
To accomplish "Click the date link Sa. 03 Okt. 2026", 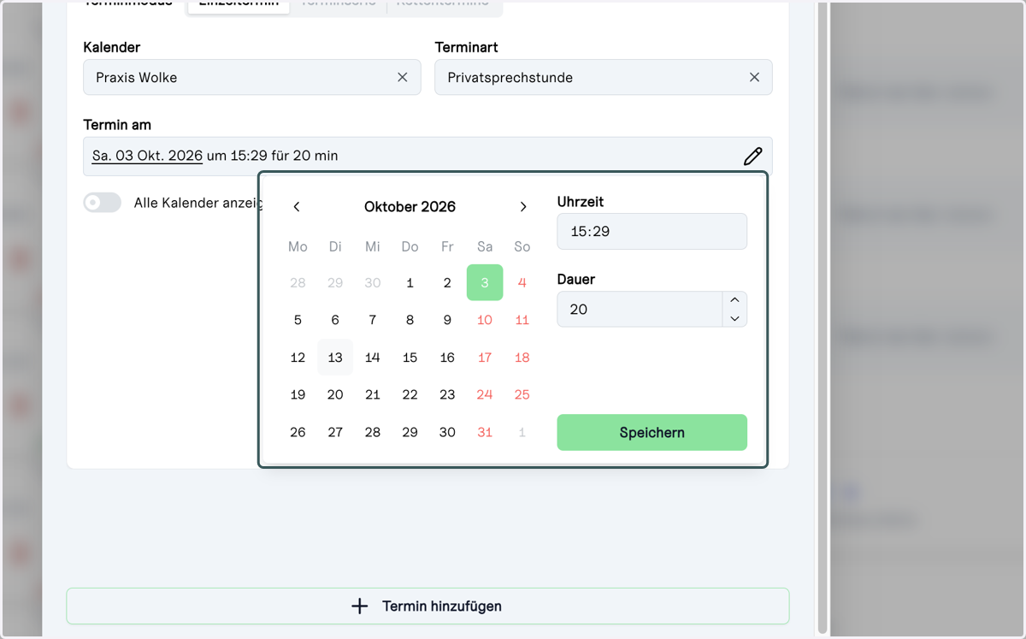I will tap(147, 156).
